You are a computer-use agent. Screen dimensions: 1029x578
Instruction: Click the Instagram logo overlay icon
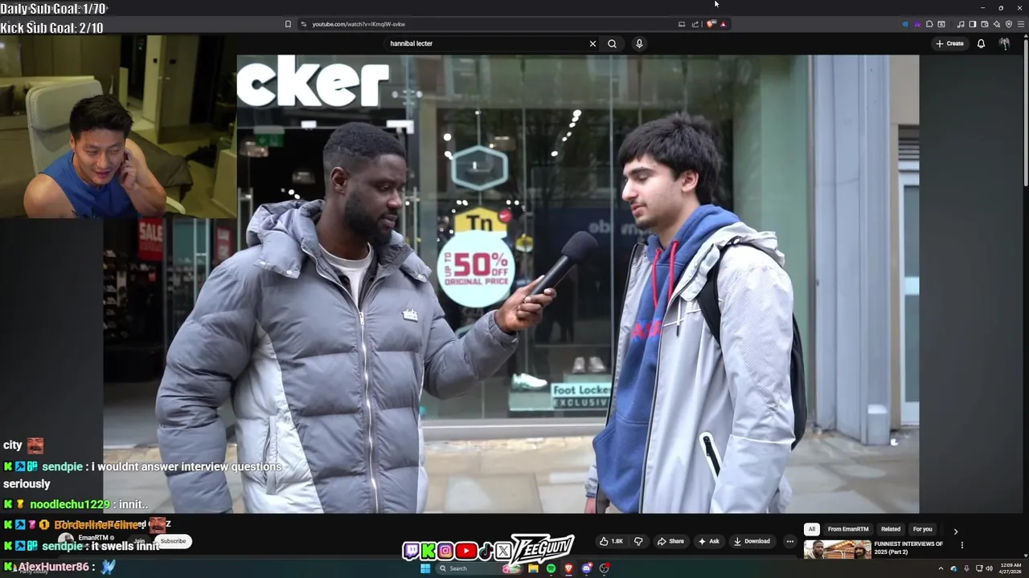[445, 552]
